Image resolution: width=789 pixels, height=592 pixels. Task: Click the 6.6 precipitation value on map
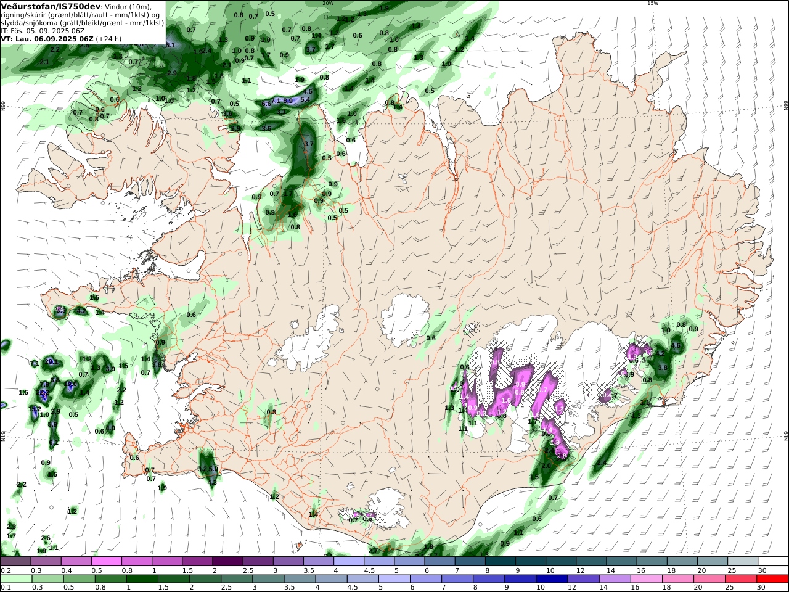pos(266,104)
